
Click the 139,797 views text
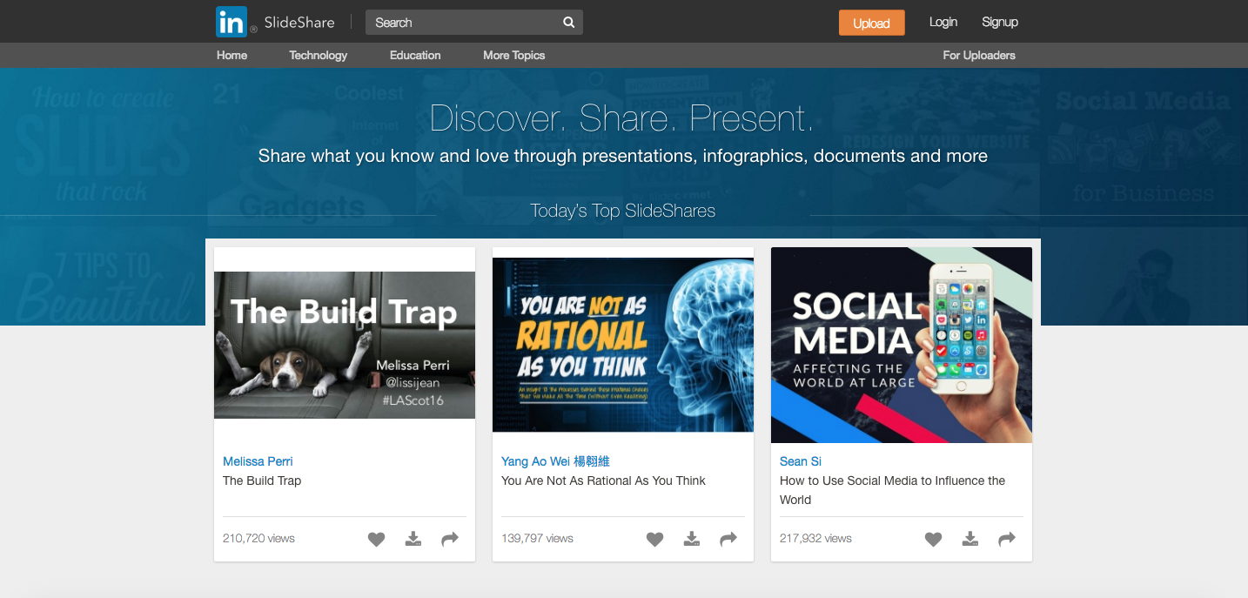(x=537, y=539)
